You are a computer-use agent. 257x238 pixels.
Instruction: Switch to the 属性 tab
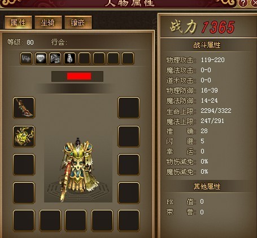coord(18,23)
